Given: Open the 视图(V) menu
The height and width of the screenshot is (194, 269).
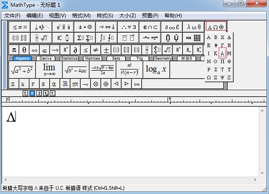Looking at the screenshot, I should (x=58, y=16).
